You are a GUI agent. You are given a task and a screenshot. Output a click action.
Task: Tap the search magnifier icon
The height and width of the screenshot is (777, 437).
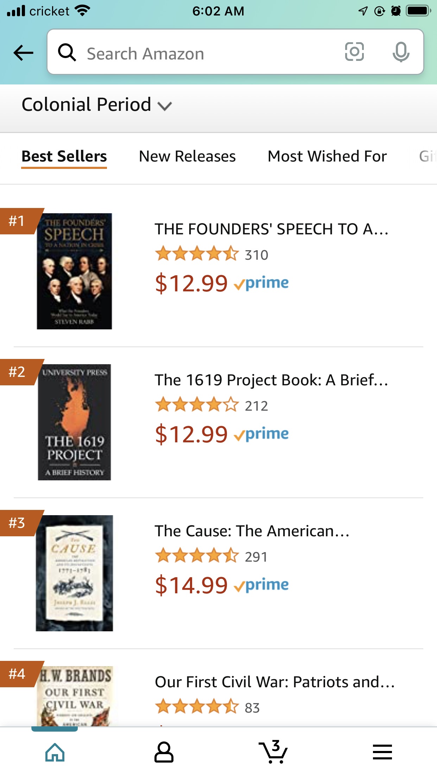pyautogui.click(x=67, y=53)
